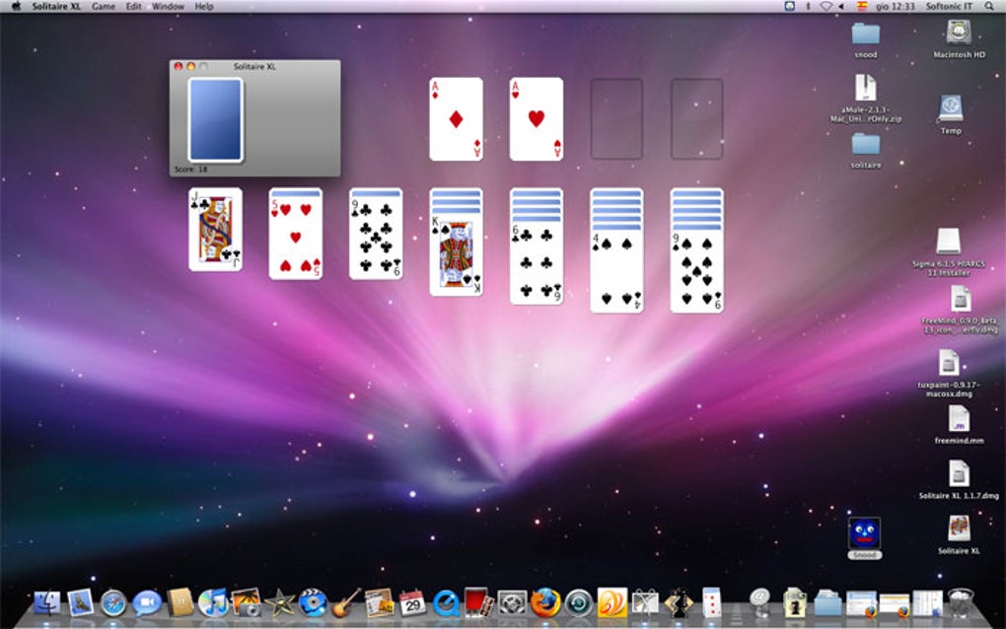Select the Ace of Diamonds foundation card
This screenshot has width=1006, height=629.
coord(457,119)
